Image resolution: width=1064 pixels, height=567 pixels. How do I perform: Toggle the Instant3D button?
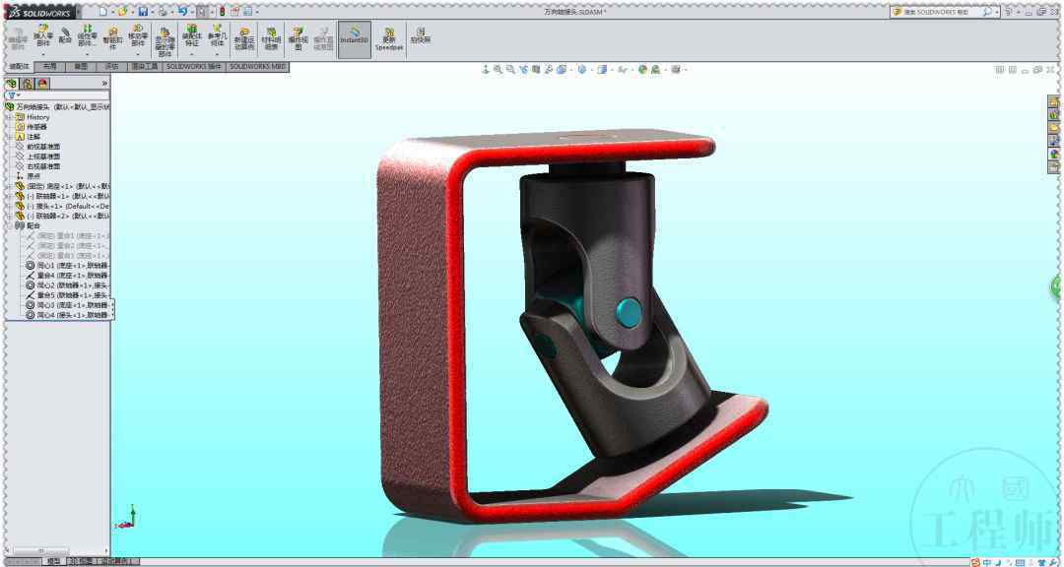click(x=355, y=38)
